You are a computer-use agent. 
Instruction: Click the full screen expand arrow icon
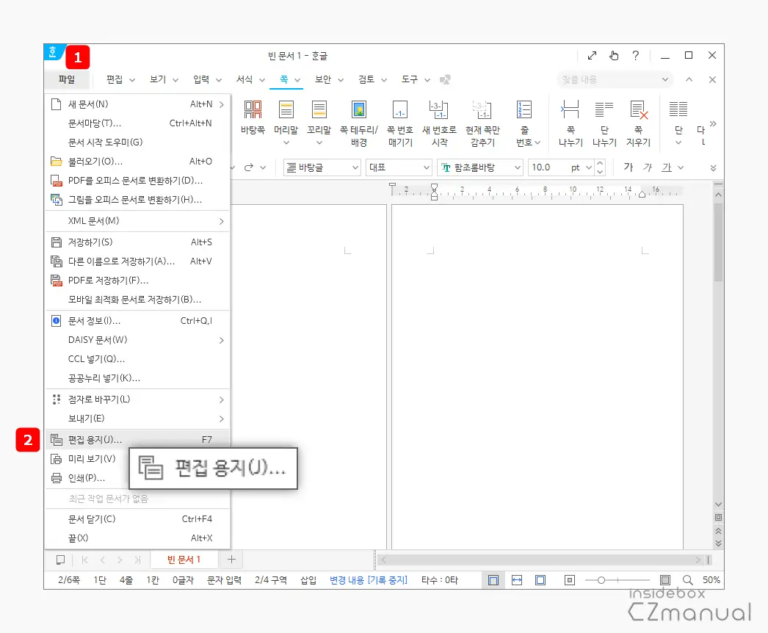pos(593,55)
